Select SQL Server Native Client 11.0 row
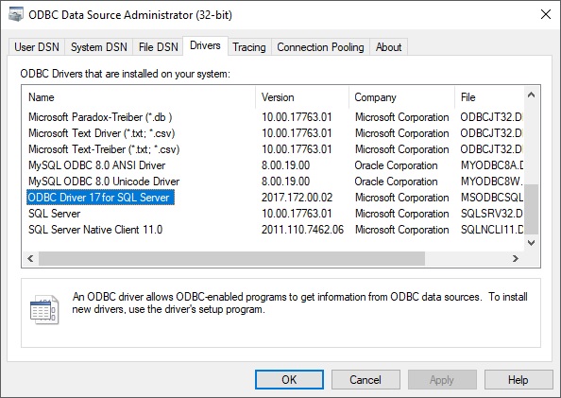Image resolution: width=561 pixels, height=398 pixels. [x=95, y=230]
